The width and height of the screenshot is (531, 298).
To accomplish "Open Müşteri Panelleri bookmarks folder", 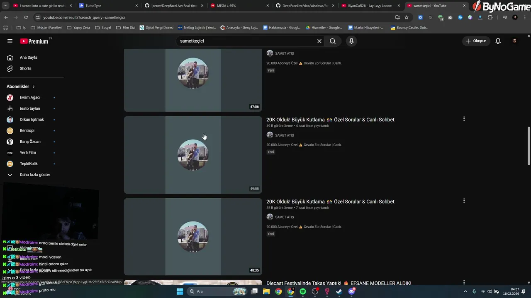I will click(46, 28).
